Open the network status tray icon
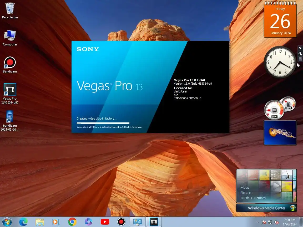The height and width of the screenshot is (227, 303). coord(270,222)
